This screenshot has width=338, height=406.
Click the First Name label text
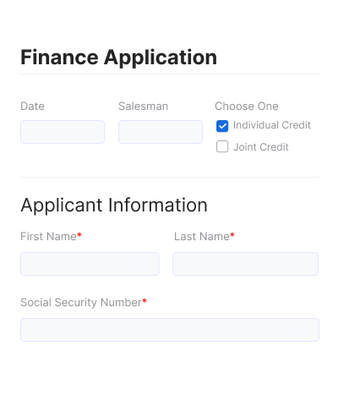point(48,237)
